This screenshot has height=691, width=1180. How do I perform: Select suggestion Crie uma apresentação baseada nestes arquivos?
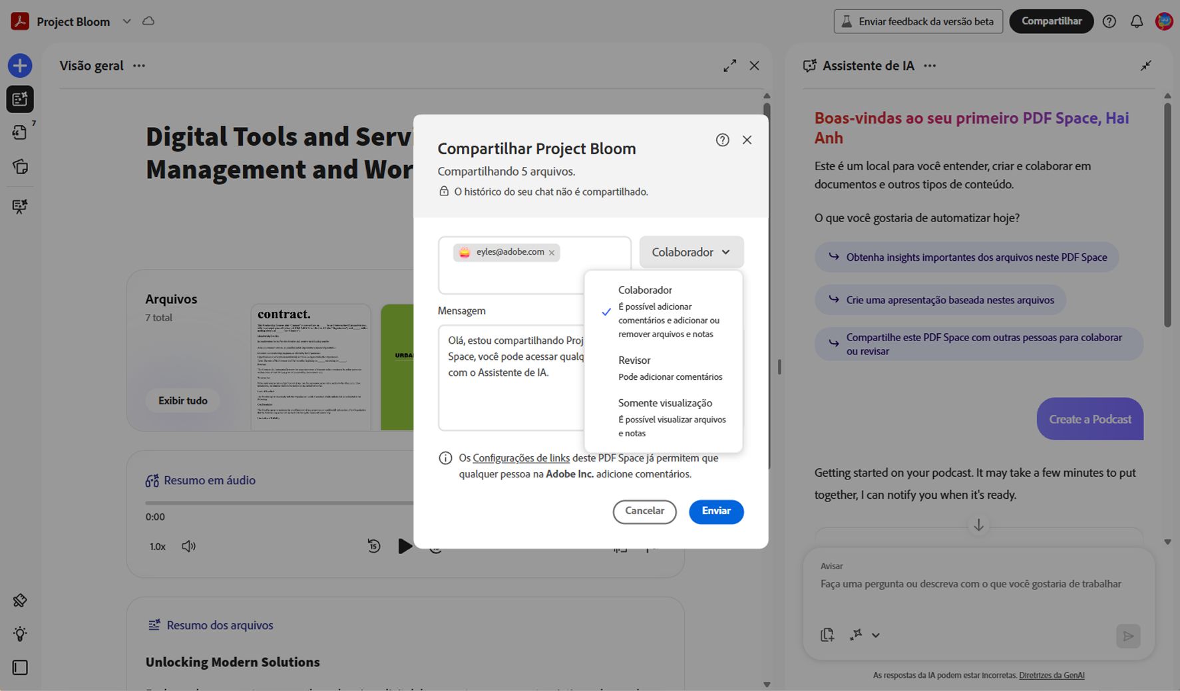point(940,300)
